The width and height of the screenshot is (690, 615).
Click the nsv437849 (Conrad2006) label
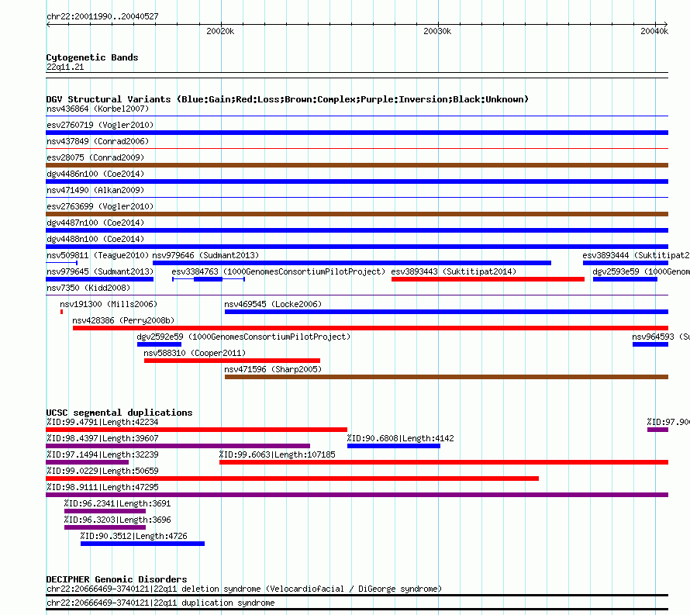[x=98, y=141]
